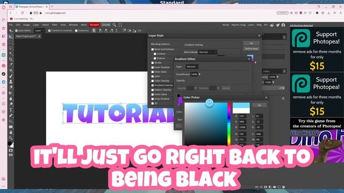Reload the browser page

coord(23,13)
